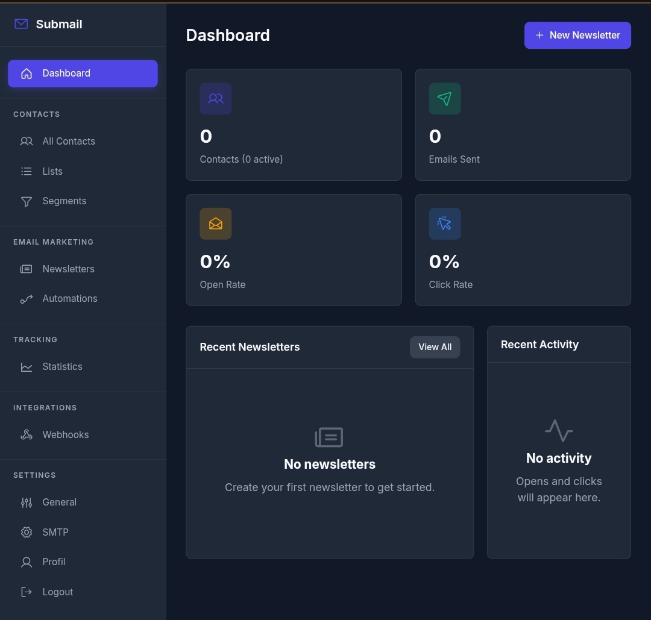This screenshot has width=651, height=620.
Task: Click the contacts icon in first stat card
Action: (215, 98)
